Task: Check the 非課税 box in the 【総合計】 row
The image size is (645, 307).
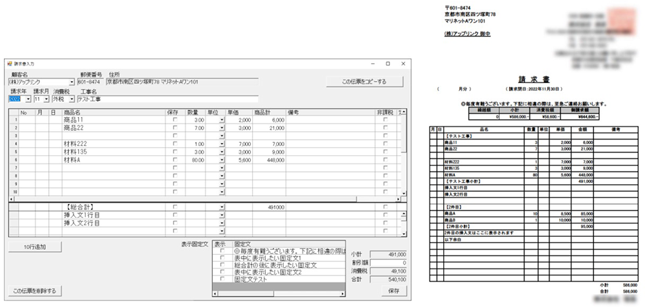Action: coord(386,207)
